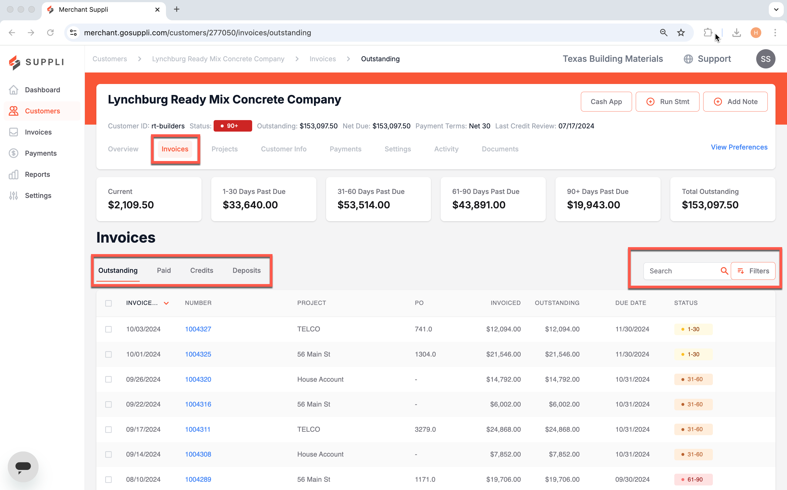This screenshot has width=787, height=490.
Task: Switch to the customer Settings tab
Action: point(398,149)
